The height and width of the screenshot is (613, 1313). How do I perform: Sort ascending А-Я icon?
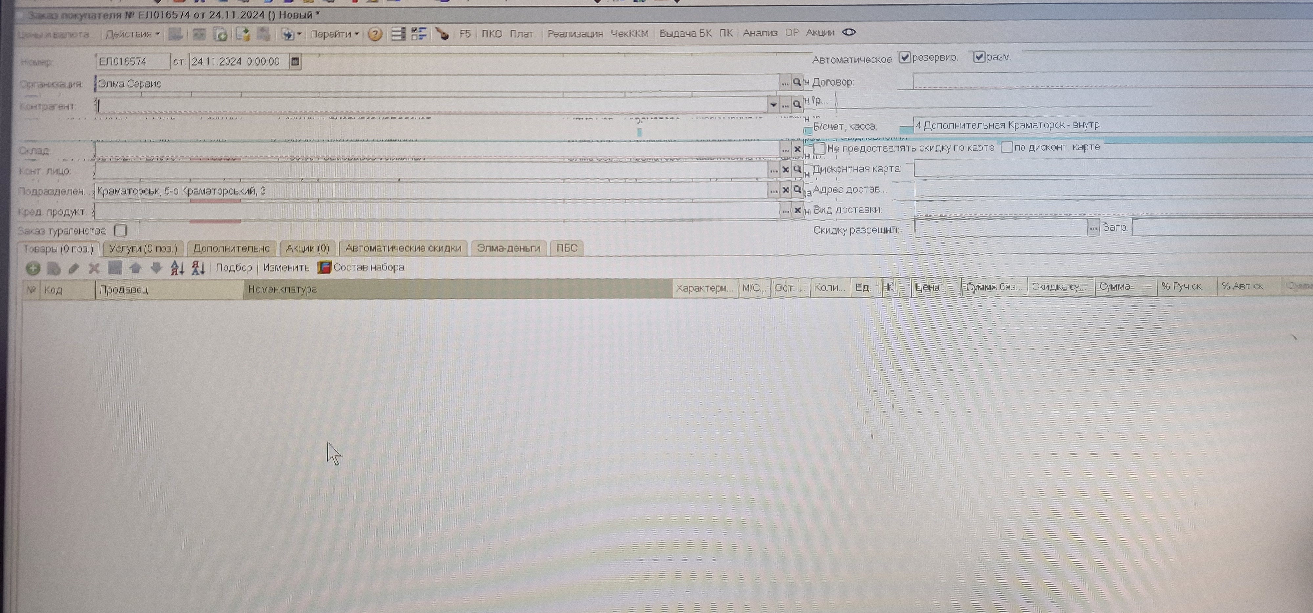[177, 267]
